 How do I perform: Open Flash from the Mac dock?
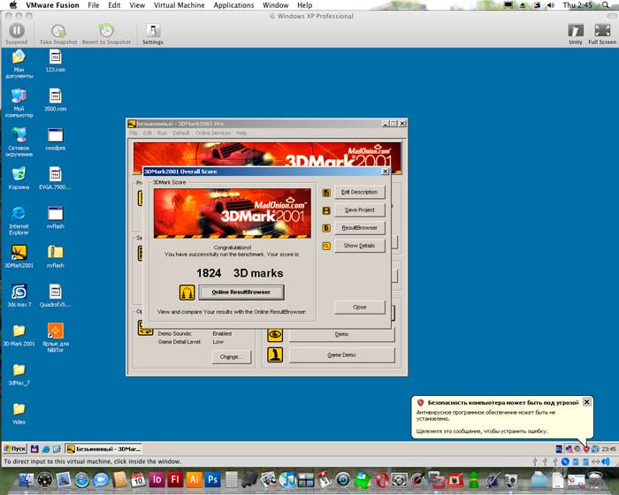click(x=175, y=480)
